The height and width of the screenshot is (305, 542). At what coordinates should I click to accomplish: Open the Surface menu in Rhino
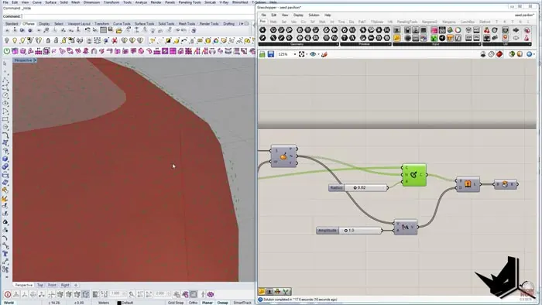pyautogui.click(x=50, y=2)
